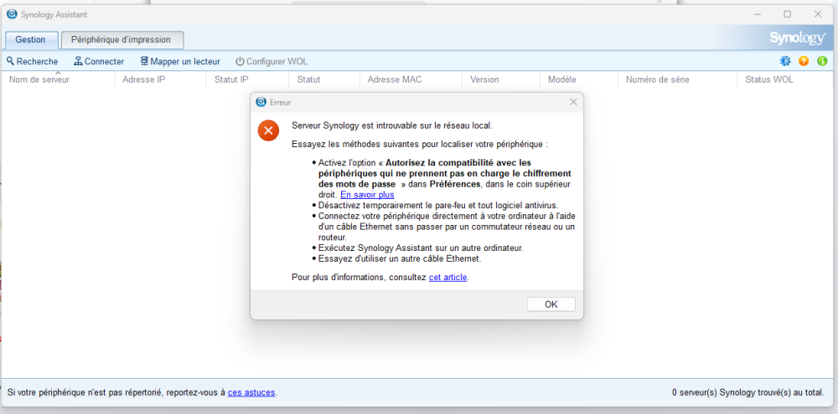Open the cet article link
838x414 pixels.
447,278
